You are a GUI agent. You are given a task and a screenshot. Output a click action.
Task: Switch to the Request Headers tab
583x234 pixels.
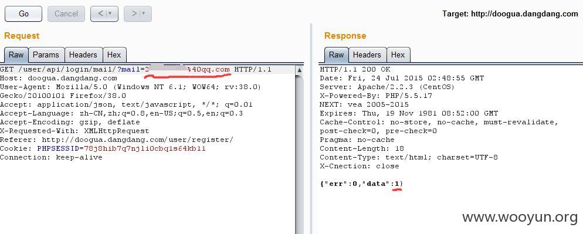pyautogui.click(x=83, y=55)
